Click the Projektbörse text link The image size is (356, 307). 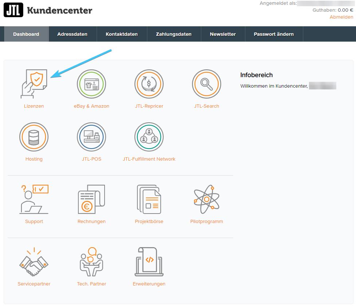[149, 222]
